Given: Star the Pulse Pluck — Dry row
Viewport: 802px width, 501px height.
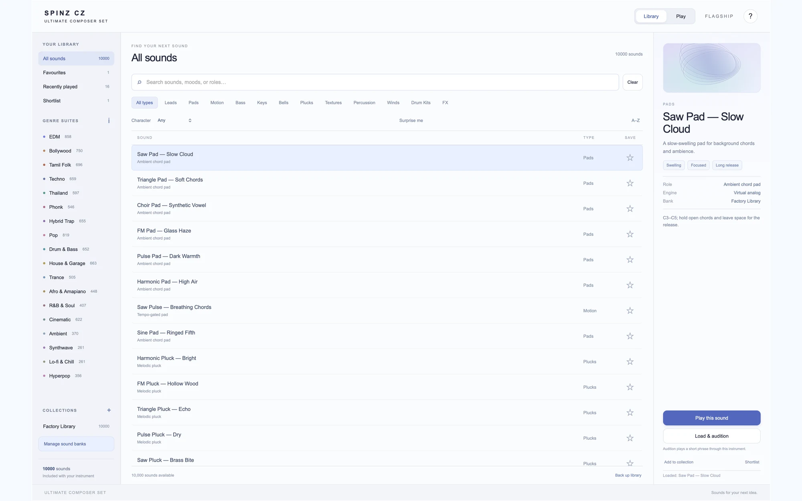Looking at the screenshot, I should click(630, 438).
